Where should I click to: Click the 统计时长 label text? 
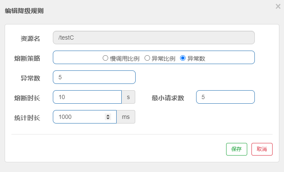27,118
